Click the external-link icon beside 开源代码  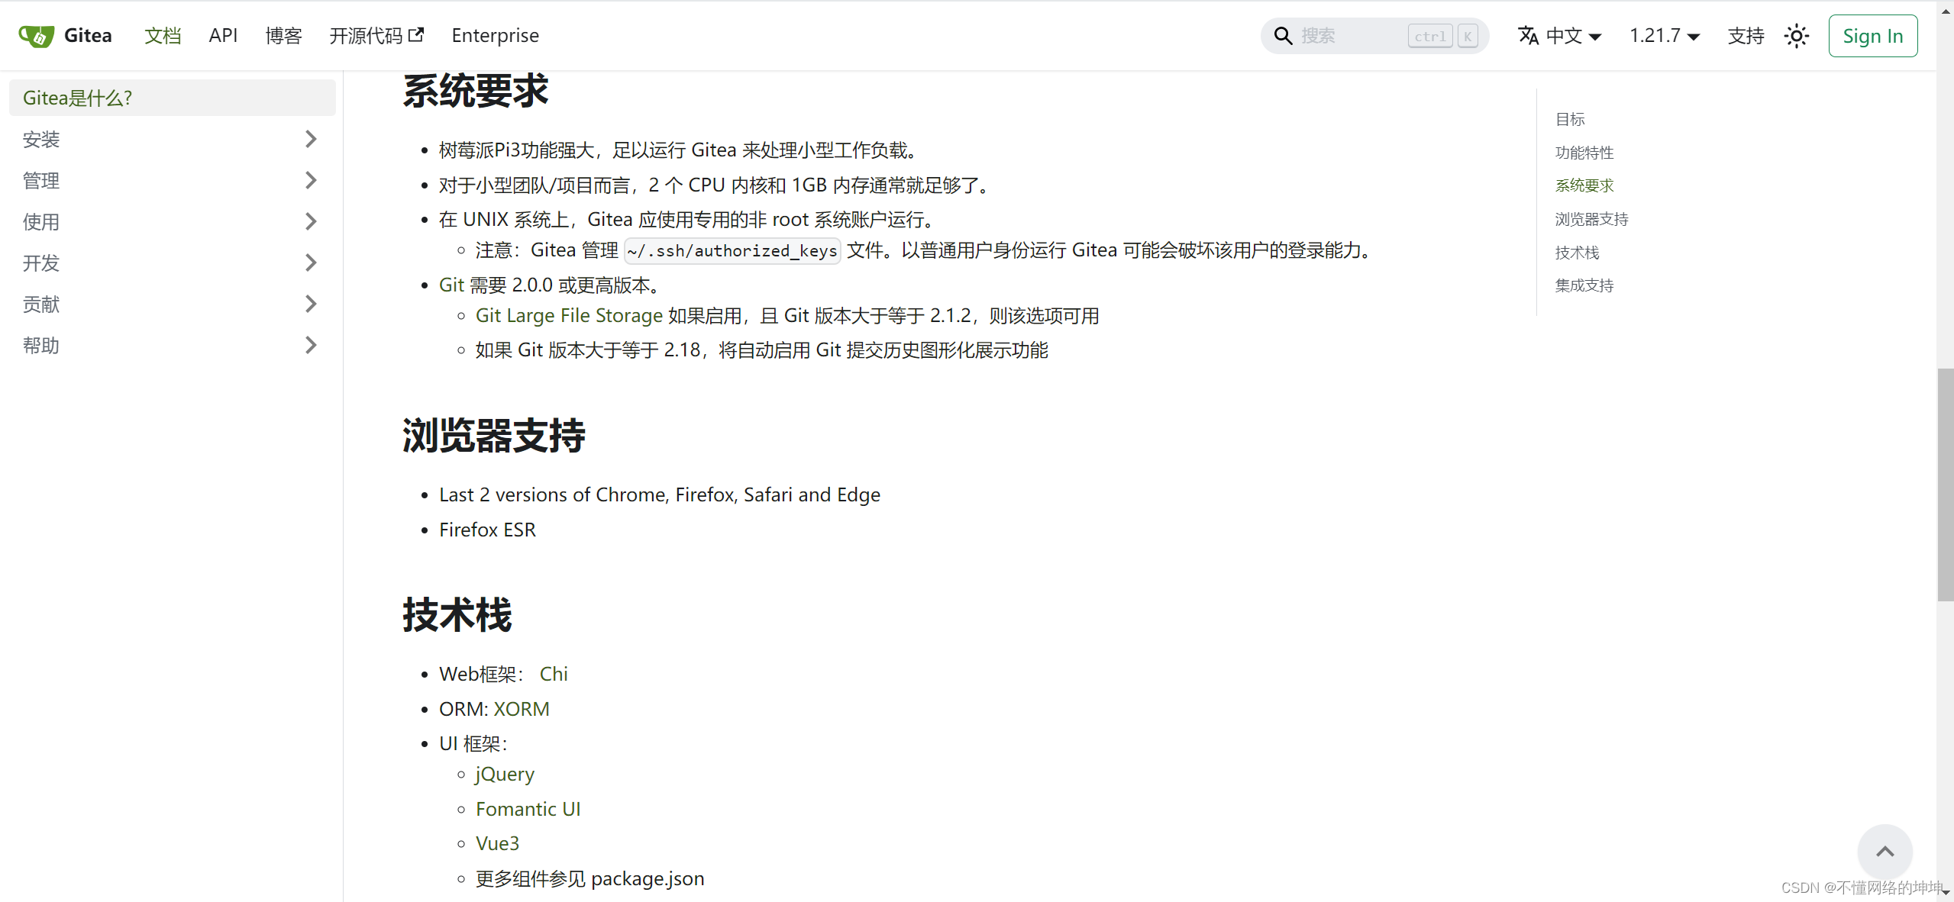click(x=416, y=34)
